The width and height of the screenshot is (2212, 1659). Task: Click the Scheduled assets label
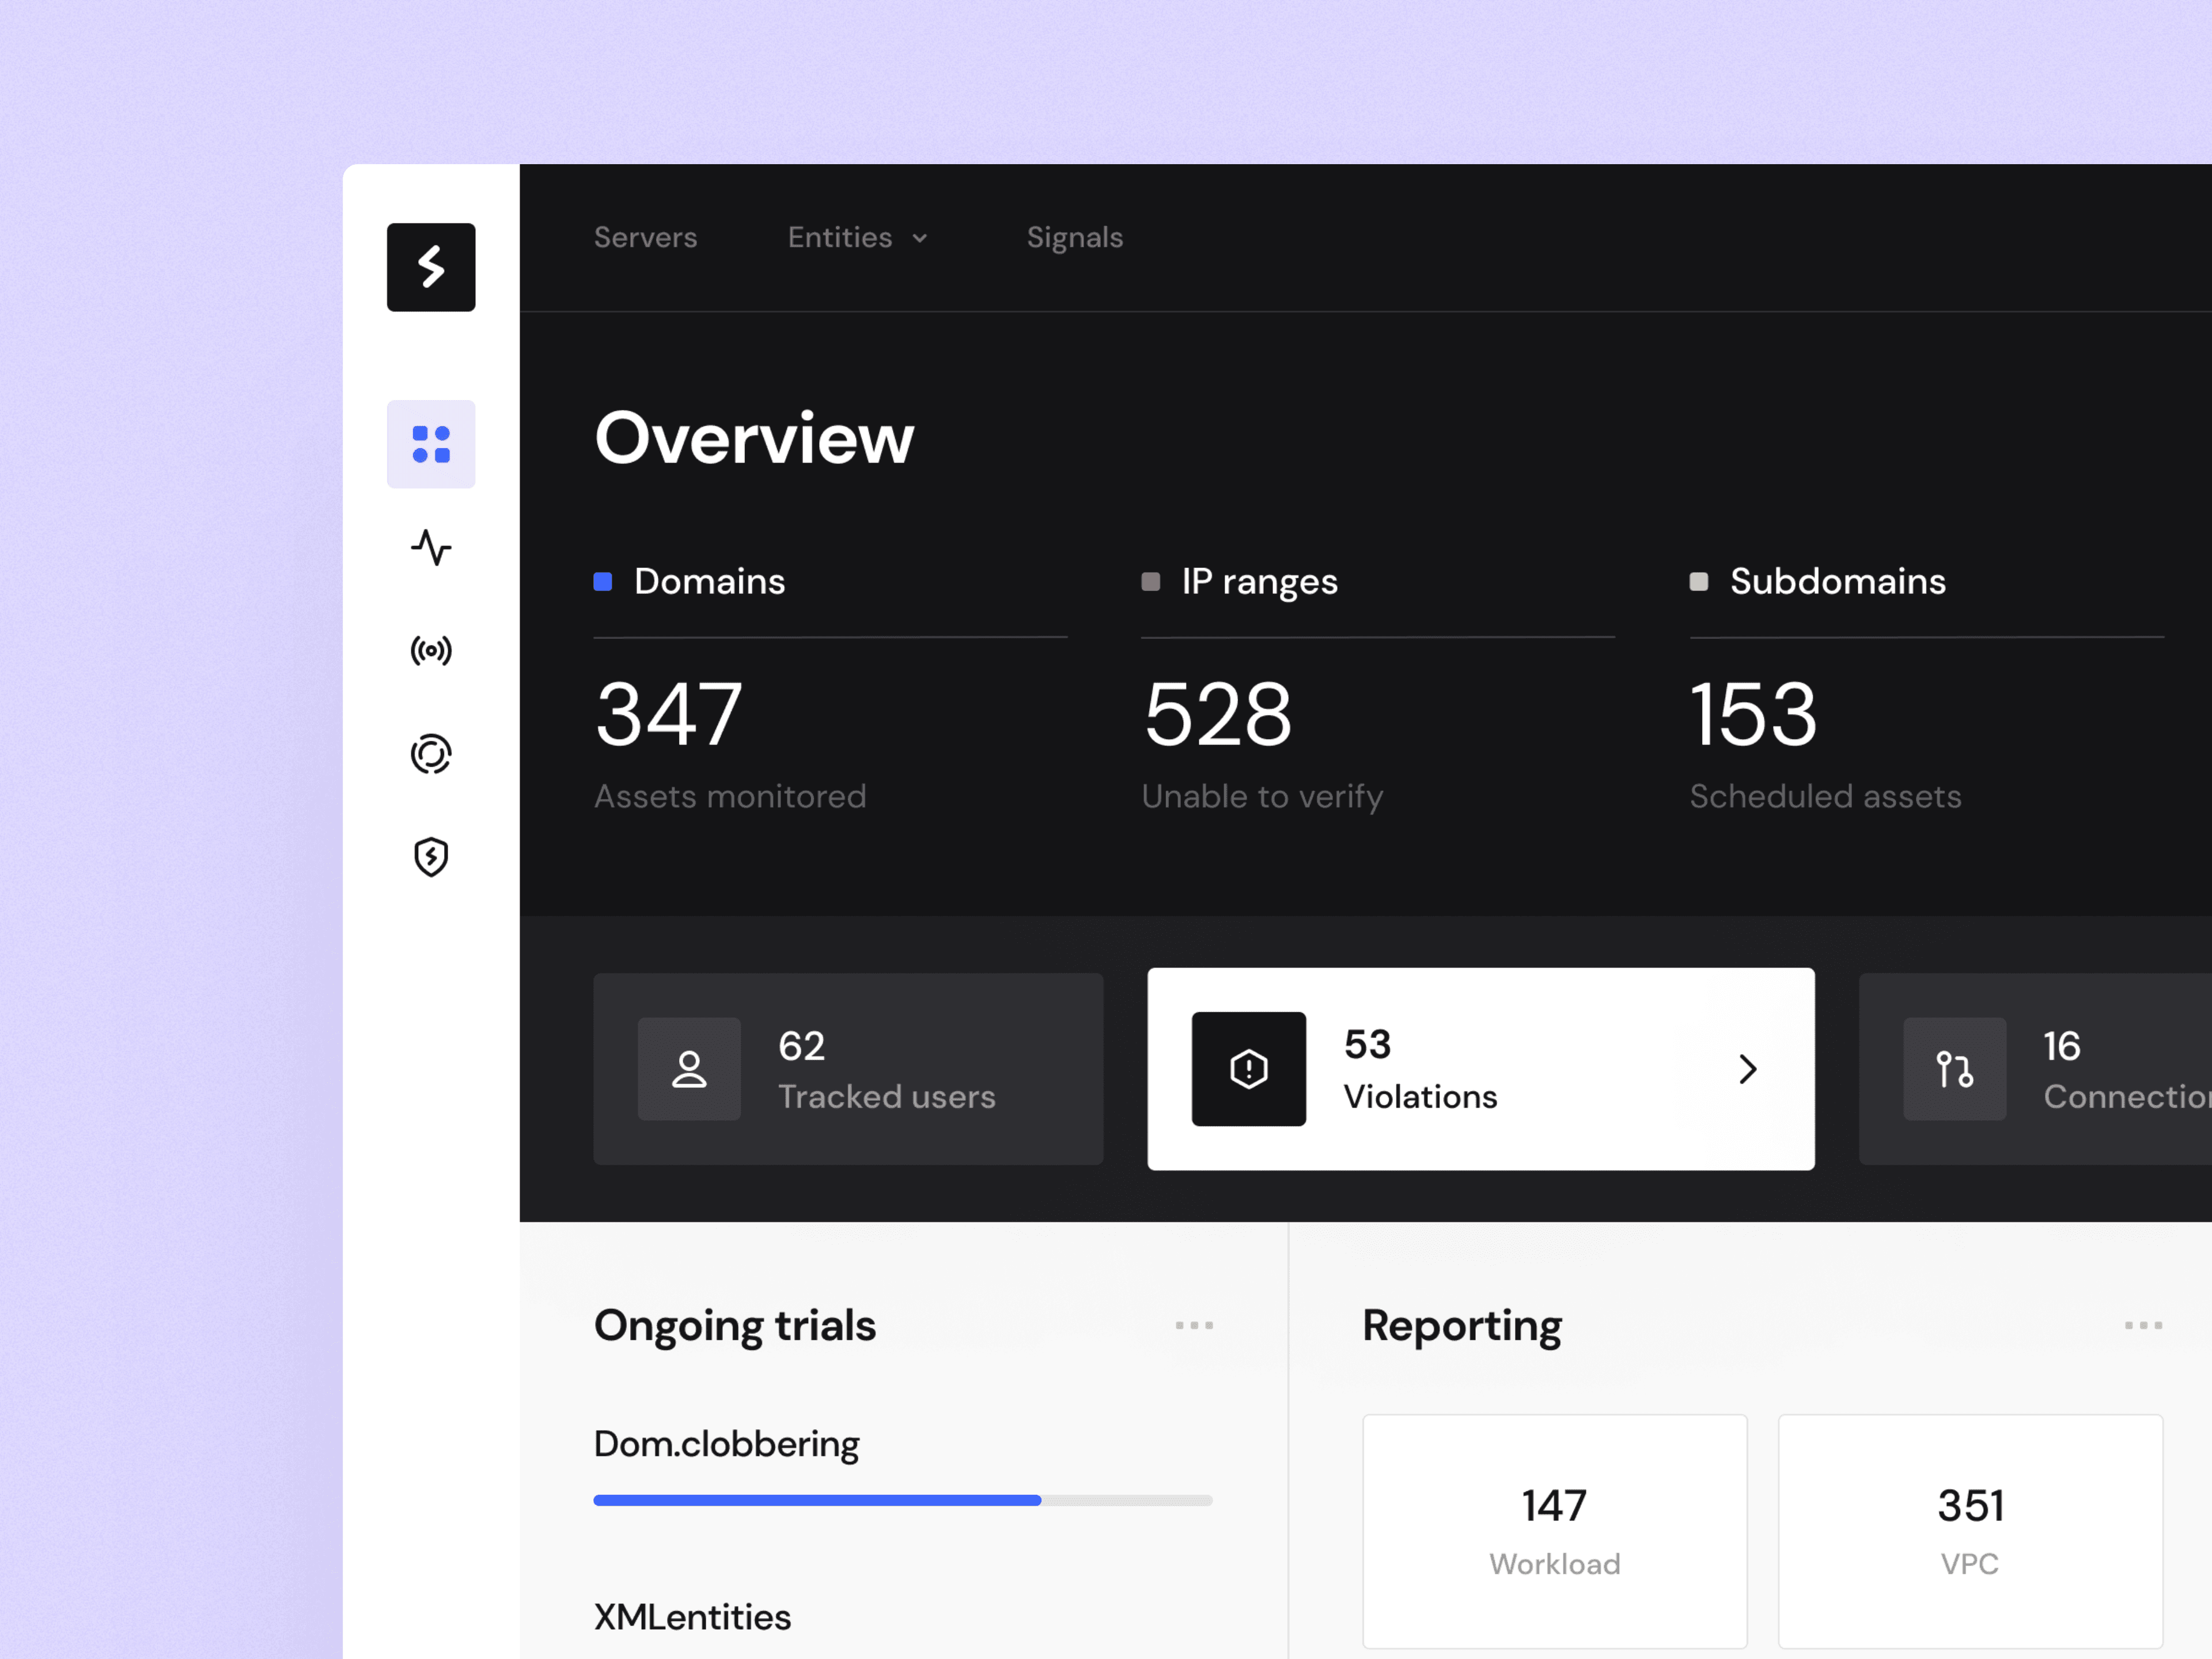[1826, 796]
